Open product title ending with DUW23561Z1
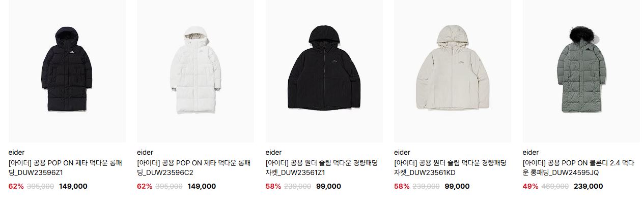The width and height of the screenshot is (643, 210). tap(322, 168)
